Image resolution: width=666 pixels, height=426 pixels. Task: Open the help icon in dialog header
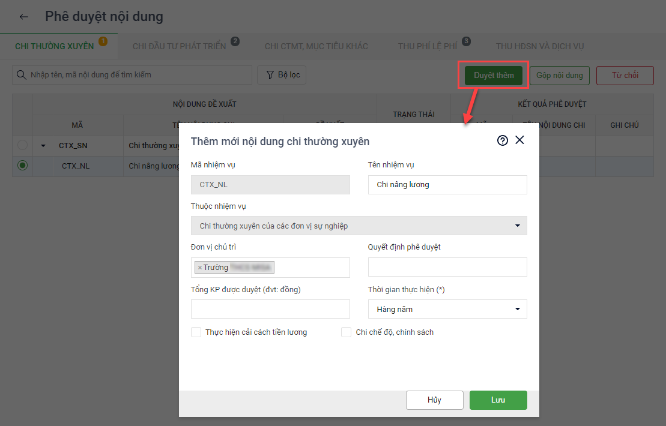[x=503, y=140]
